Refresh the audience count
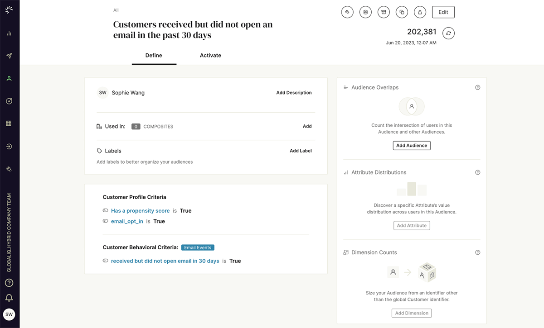 tap(448, 33)
